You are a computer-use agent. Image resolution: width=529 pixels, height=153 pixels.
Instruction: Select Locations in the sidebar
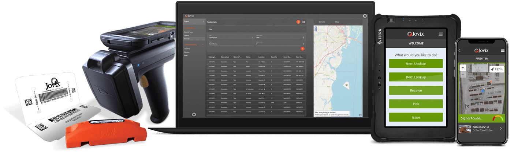coord(187,48)
